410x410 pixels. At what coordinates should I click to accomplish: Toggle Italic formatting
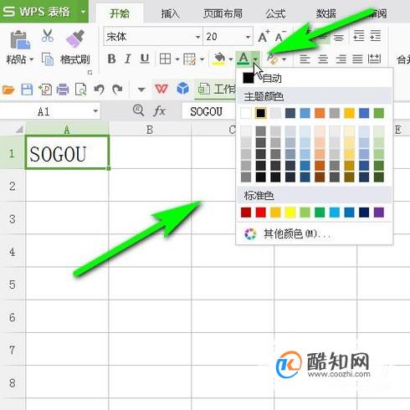click(128, 59)
